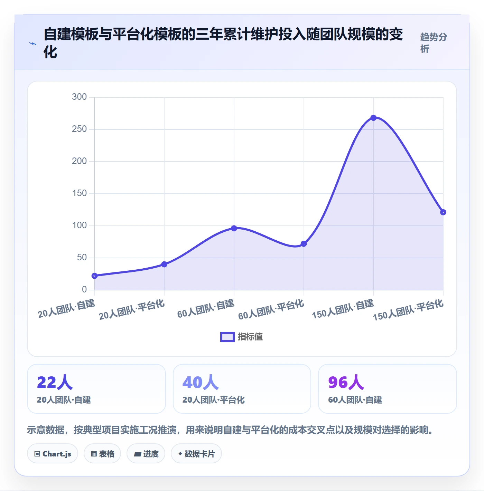Click the y-axis value 250
Viewport: 484px width, 491px height.
[x=80, y=129]
